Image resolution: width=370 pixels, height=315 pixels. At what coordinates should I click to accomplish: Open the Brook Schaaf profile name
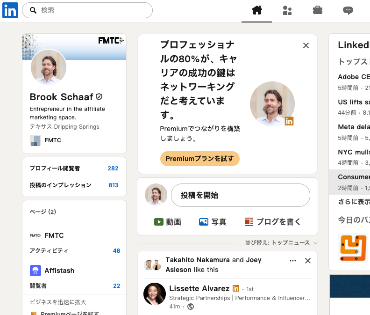coord(61,97)
